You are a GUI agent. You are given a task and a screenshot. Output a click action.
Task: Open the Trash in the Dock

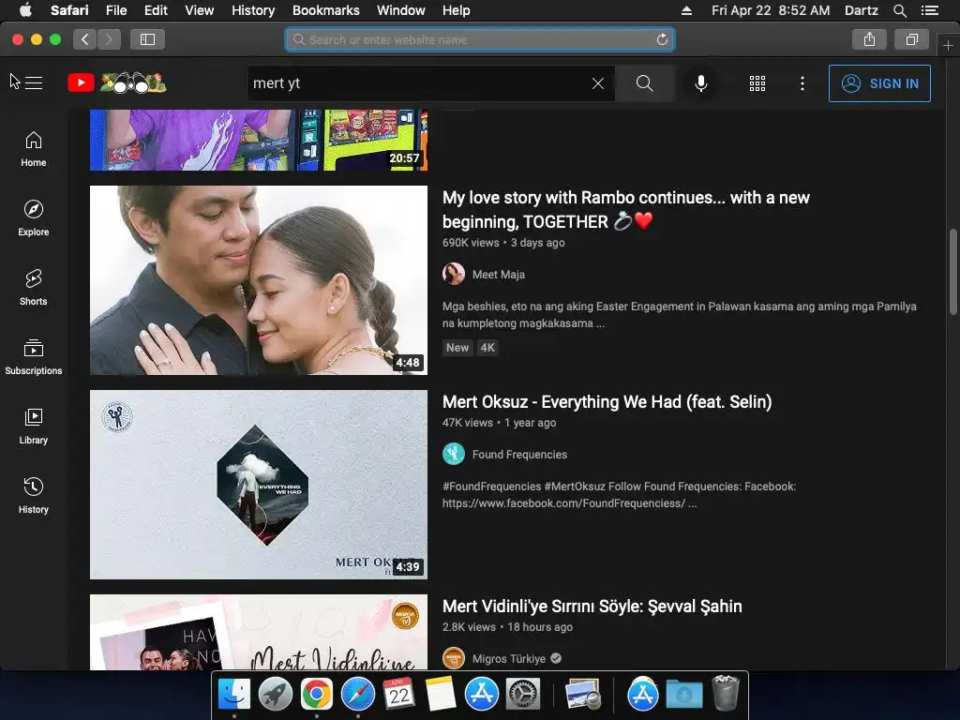click(x=726, y=694)
